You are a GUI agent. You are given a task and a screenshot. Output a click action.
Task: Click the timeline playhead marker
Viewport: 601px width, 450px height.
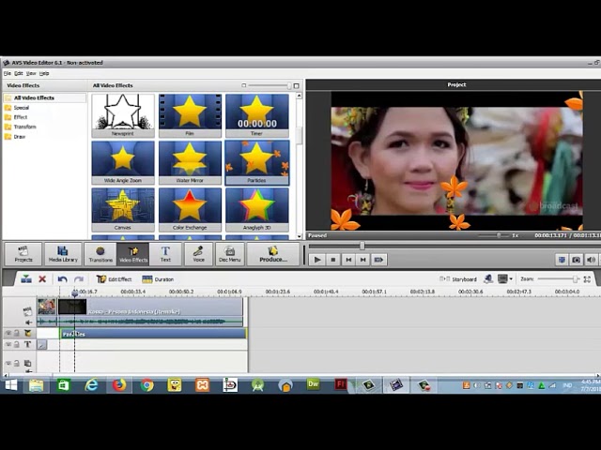[x=75, y=293]
